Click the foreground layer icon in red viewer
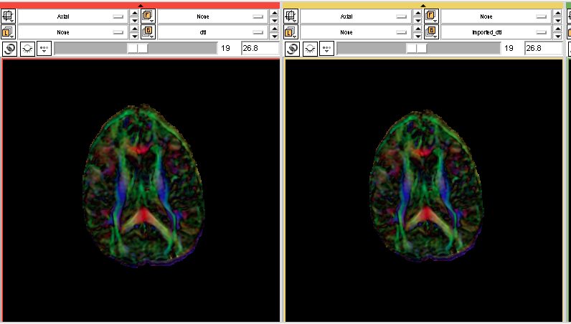This screenshot has height=324, width=571. pyautogui.click(x=148, y=15)
